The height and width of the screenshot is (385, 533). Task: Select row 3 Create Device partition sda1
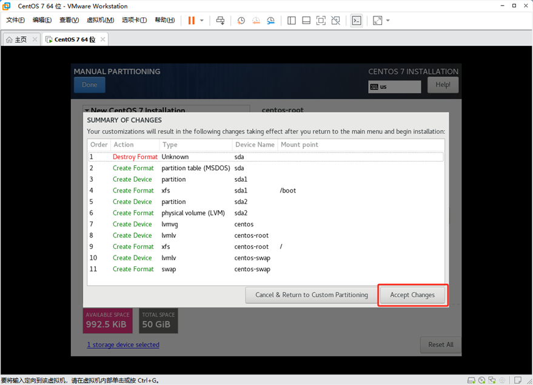(266, 179)
